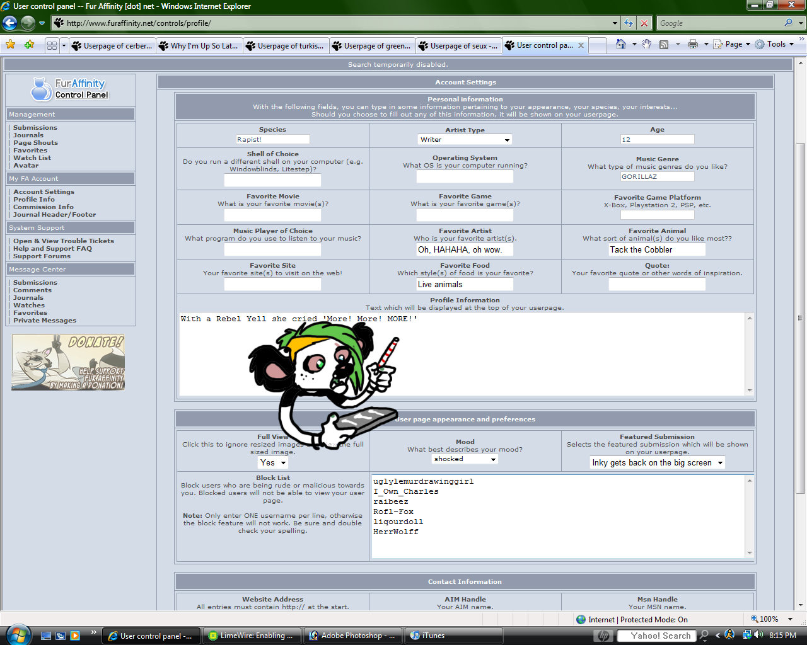This screenshot has height=645, width=807.
Task: Switch to the Userpage of seux tab
Action: [x=459, y=45]
